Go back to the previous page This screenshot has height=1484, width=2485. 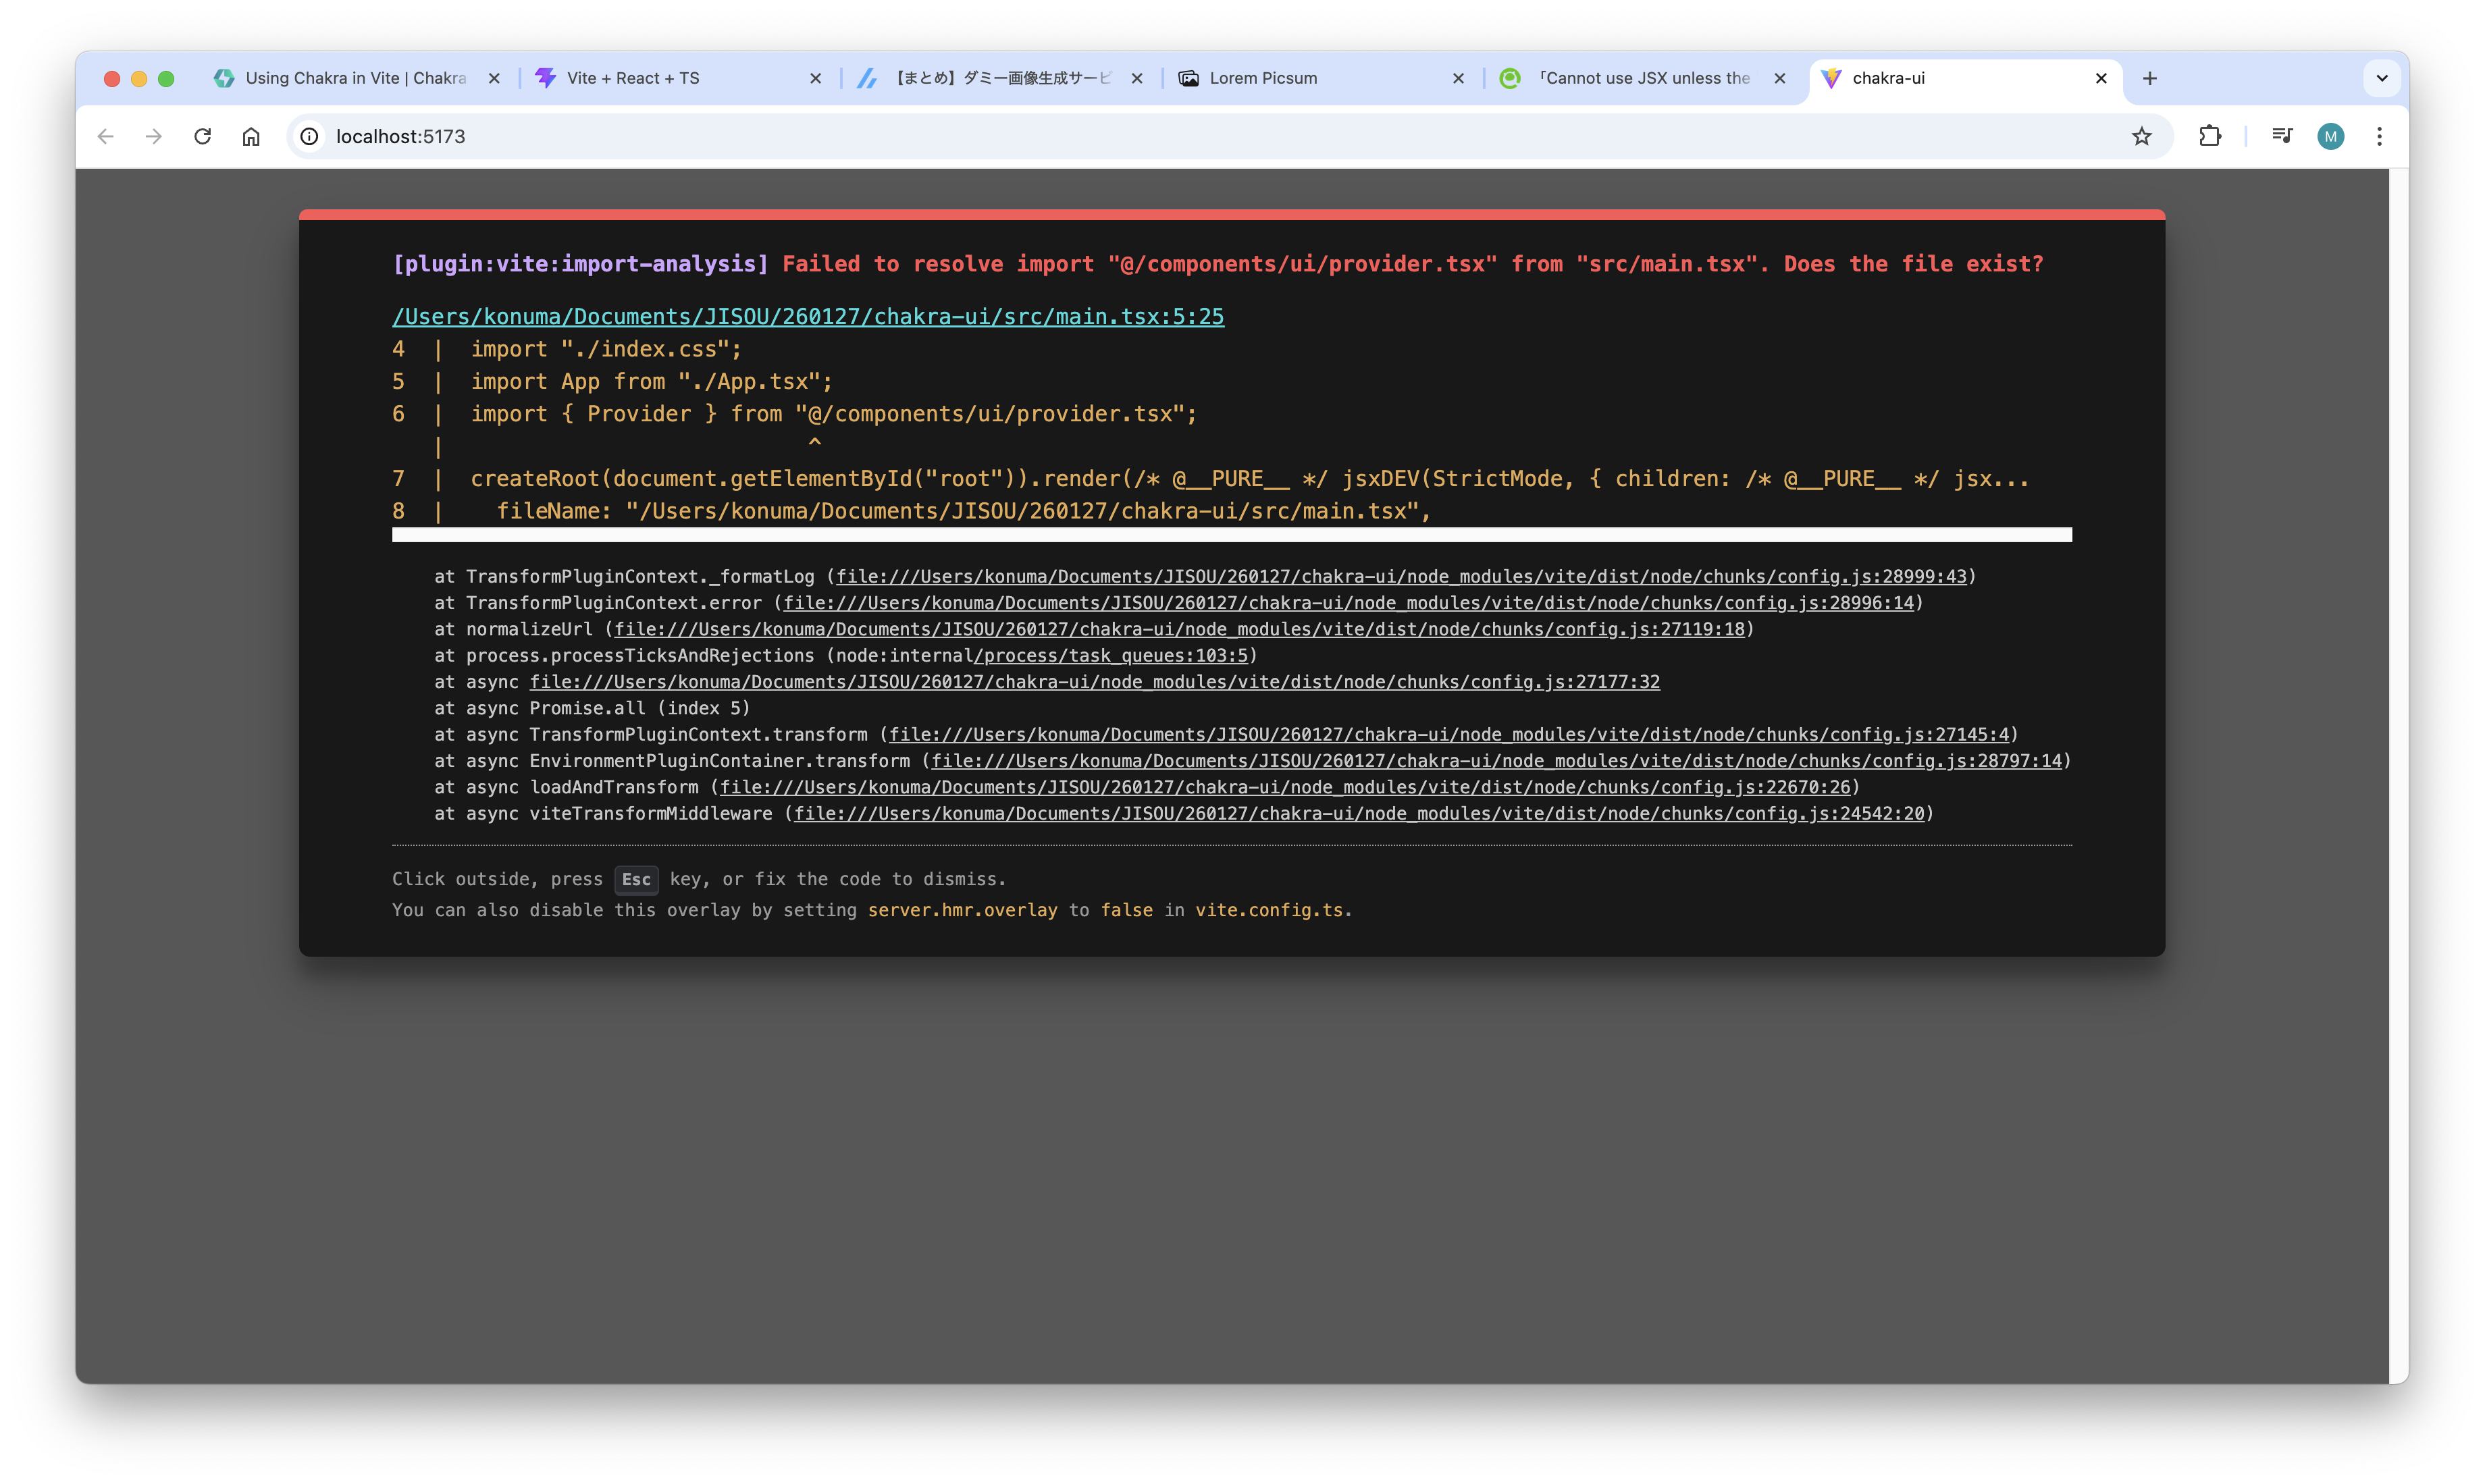coord(106,136)
